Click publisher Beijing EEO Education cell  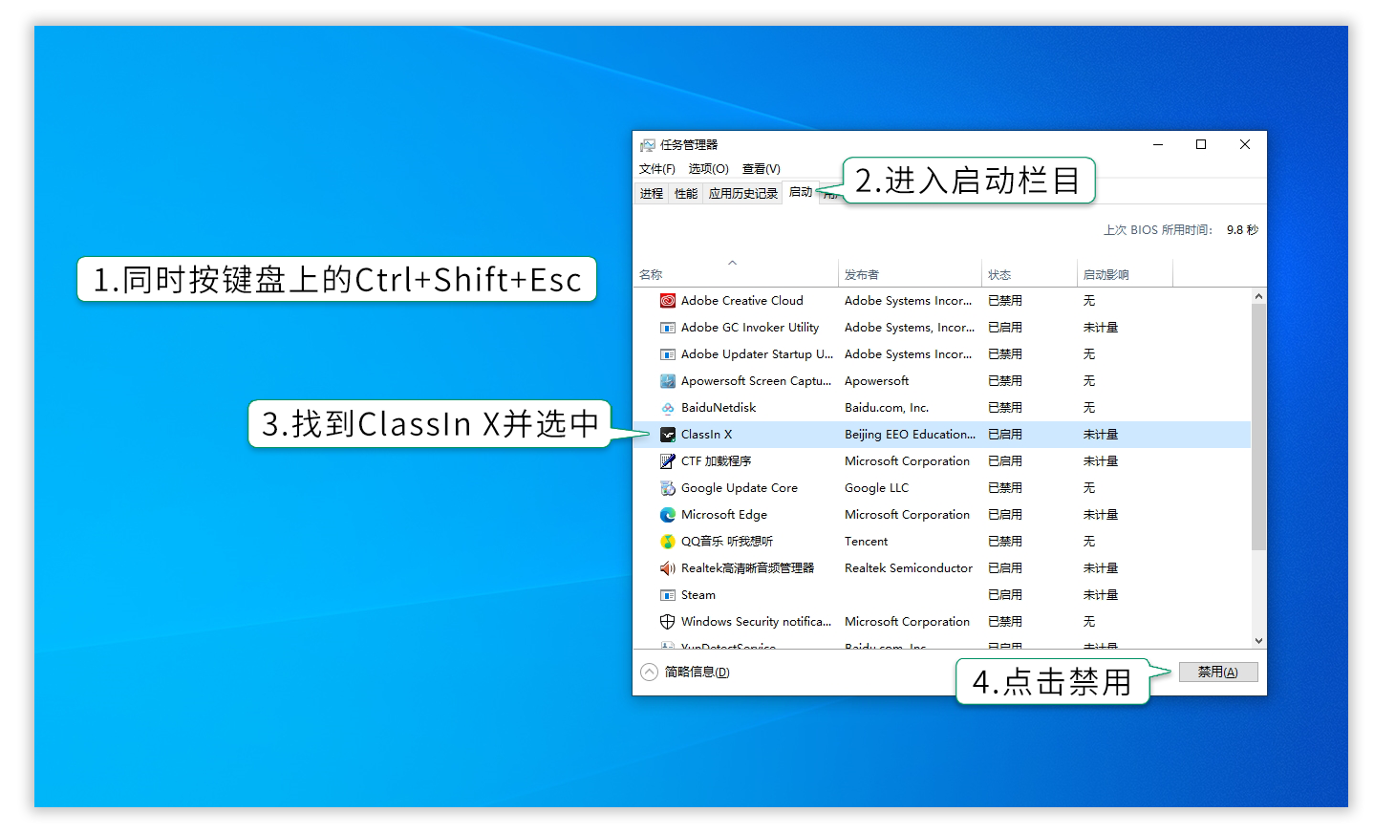910,435
